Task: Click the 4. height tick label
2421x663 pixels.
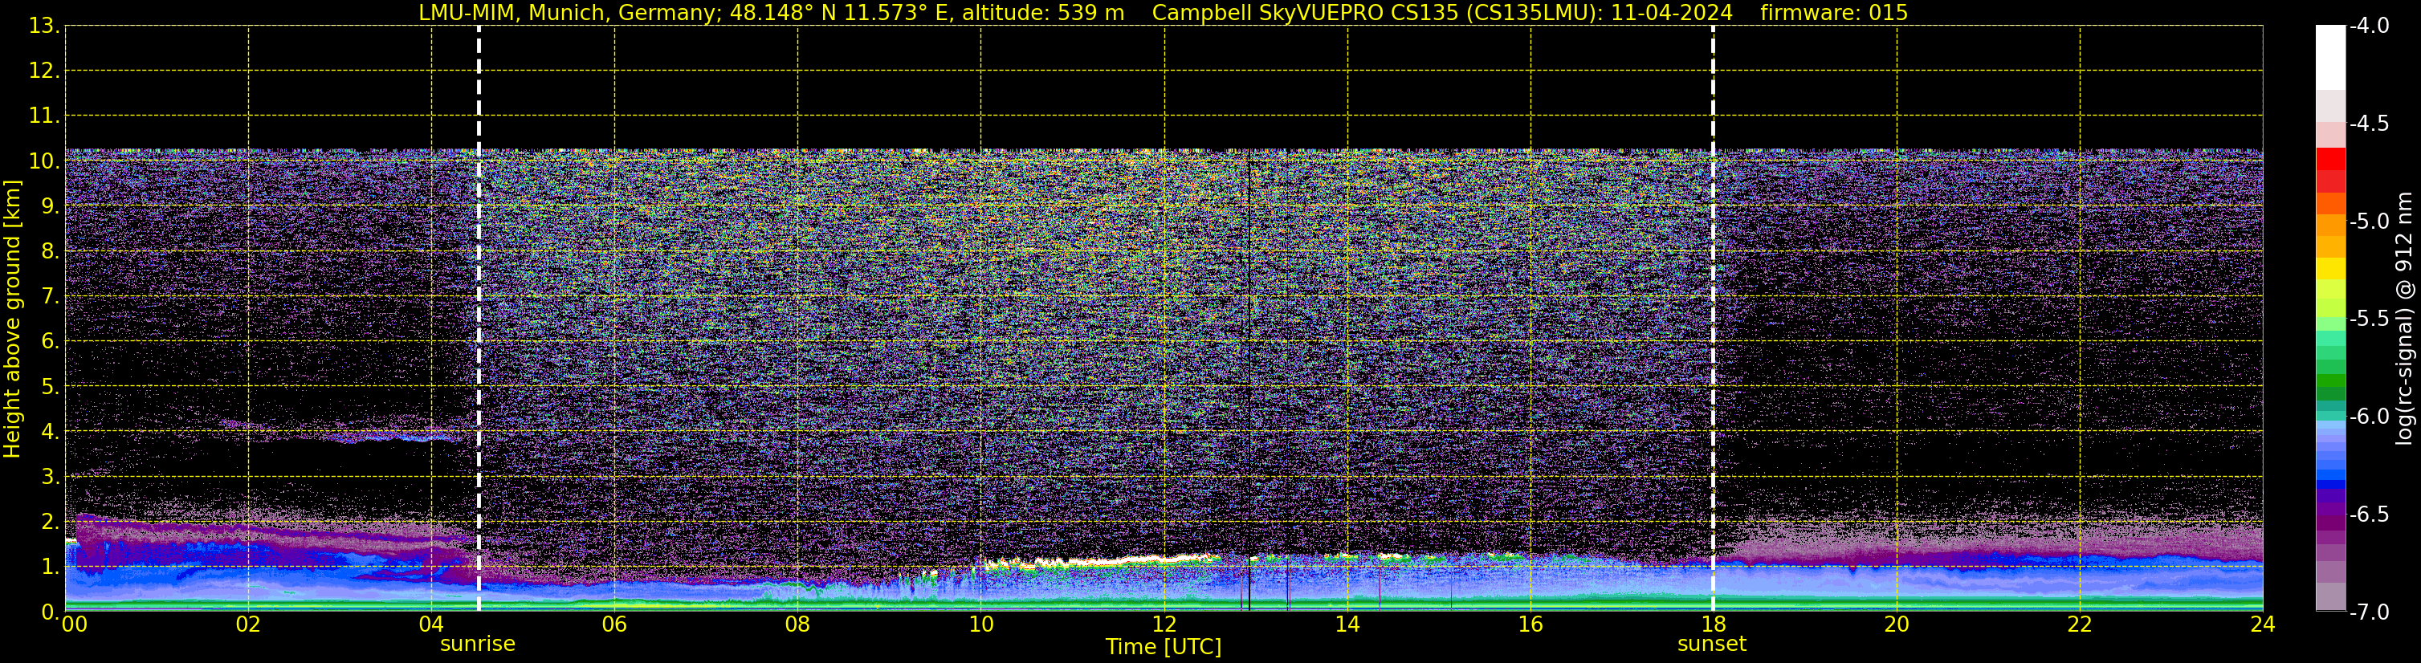Action: 51,431
